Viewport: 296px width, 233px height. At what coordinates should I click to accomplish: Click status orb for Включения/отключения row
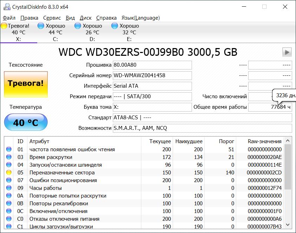[9, 211]
